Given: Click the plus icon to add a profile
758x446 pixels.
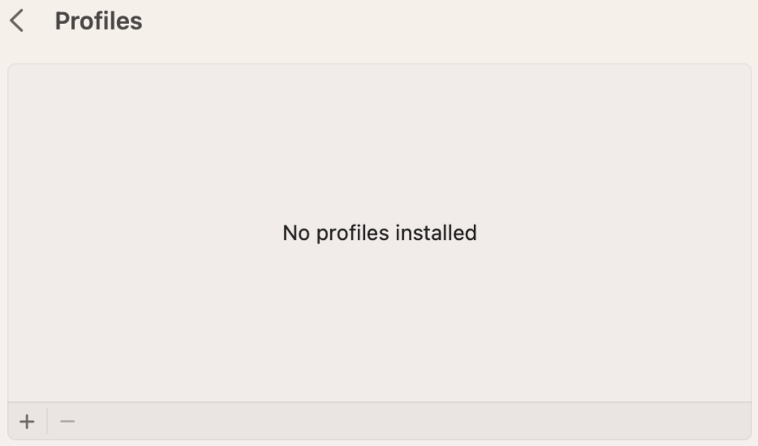Looking at the screenshot, I should 27,422.
